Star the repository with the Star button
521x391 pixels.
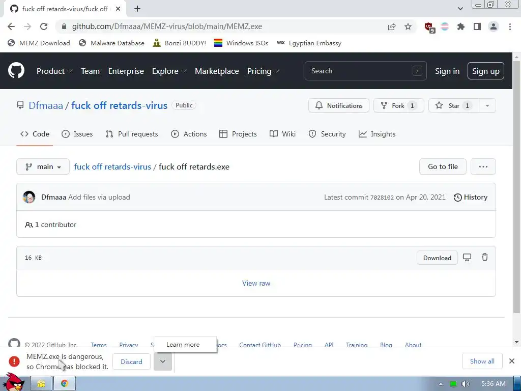453,106
